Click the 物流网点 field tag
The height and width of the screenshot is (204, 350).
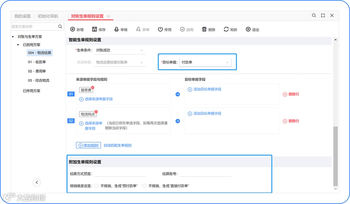88,114
